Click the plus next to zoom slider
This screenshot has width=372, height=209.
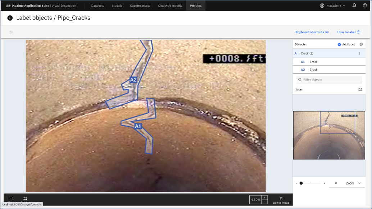324,183
